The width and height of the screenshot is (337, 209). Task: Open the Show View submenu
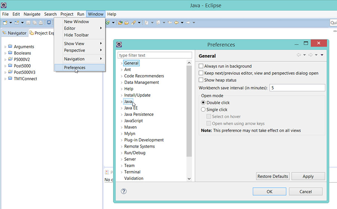pyautogui.click(x=79, y=44)
